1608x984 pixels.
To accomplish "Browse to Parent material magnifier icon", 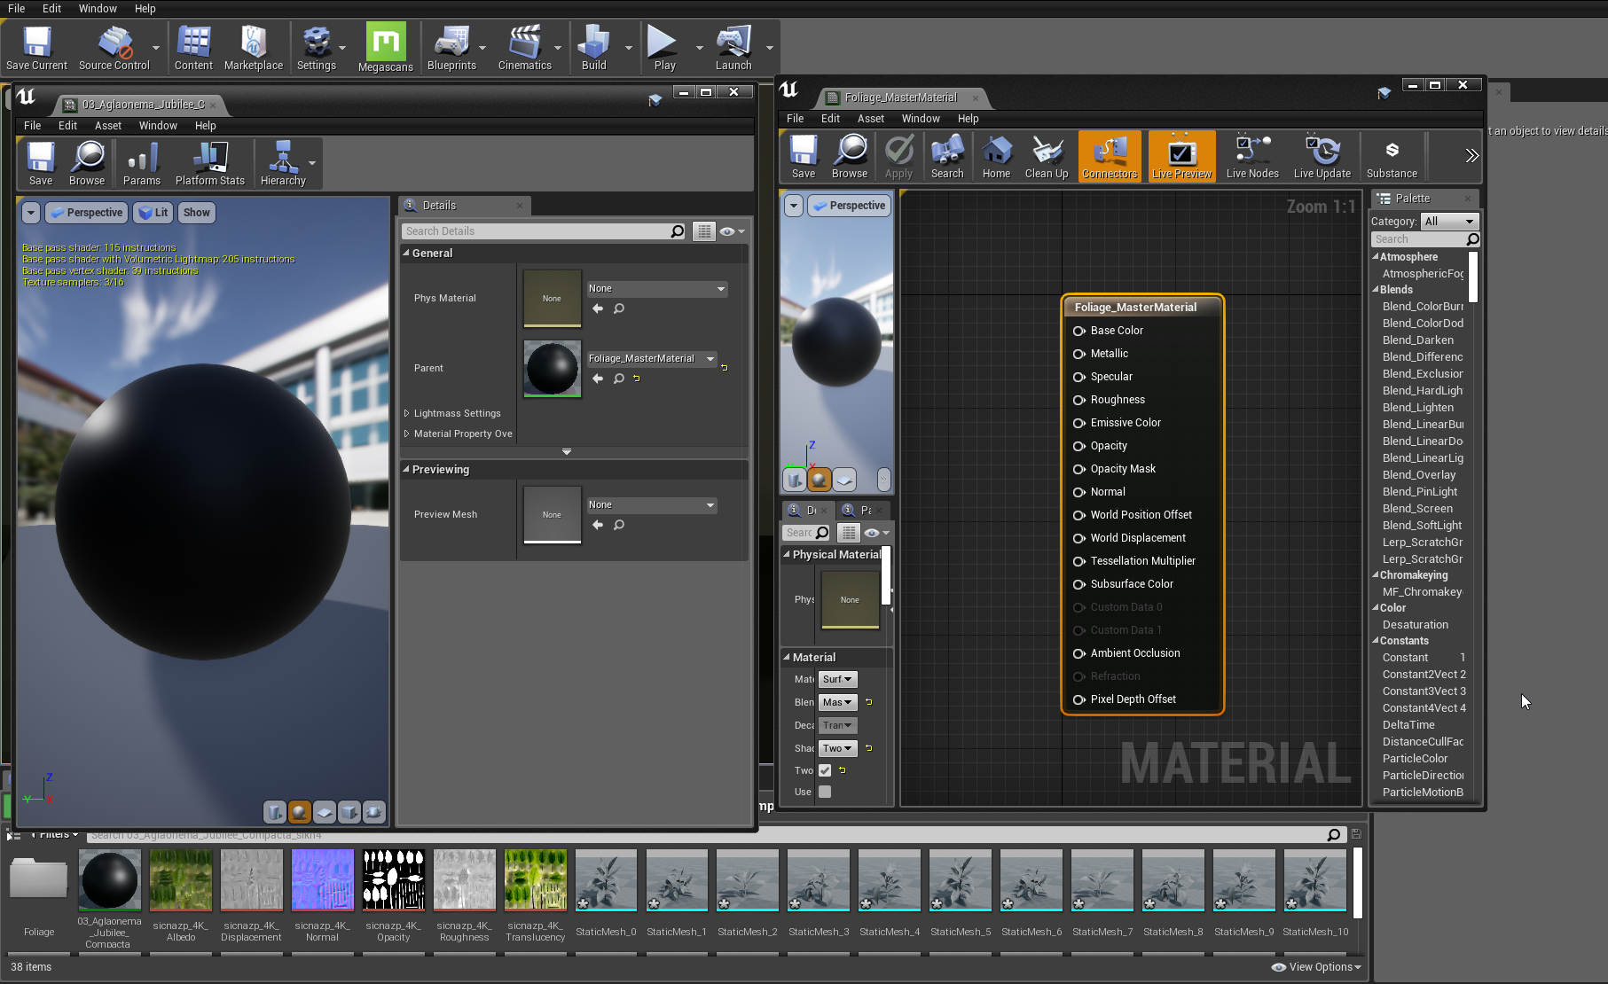I will [619, 379].
